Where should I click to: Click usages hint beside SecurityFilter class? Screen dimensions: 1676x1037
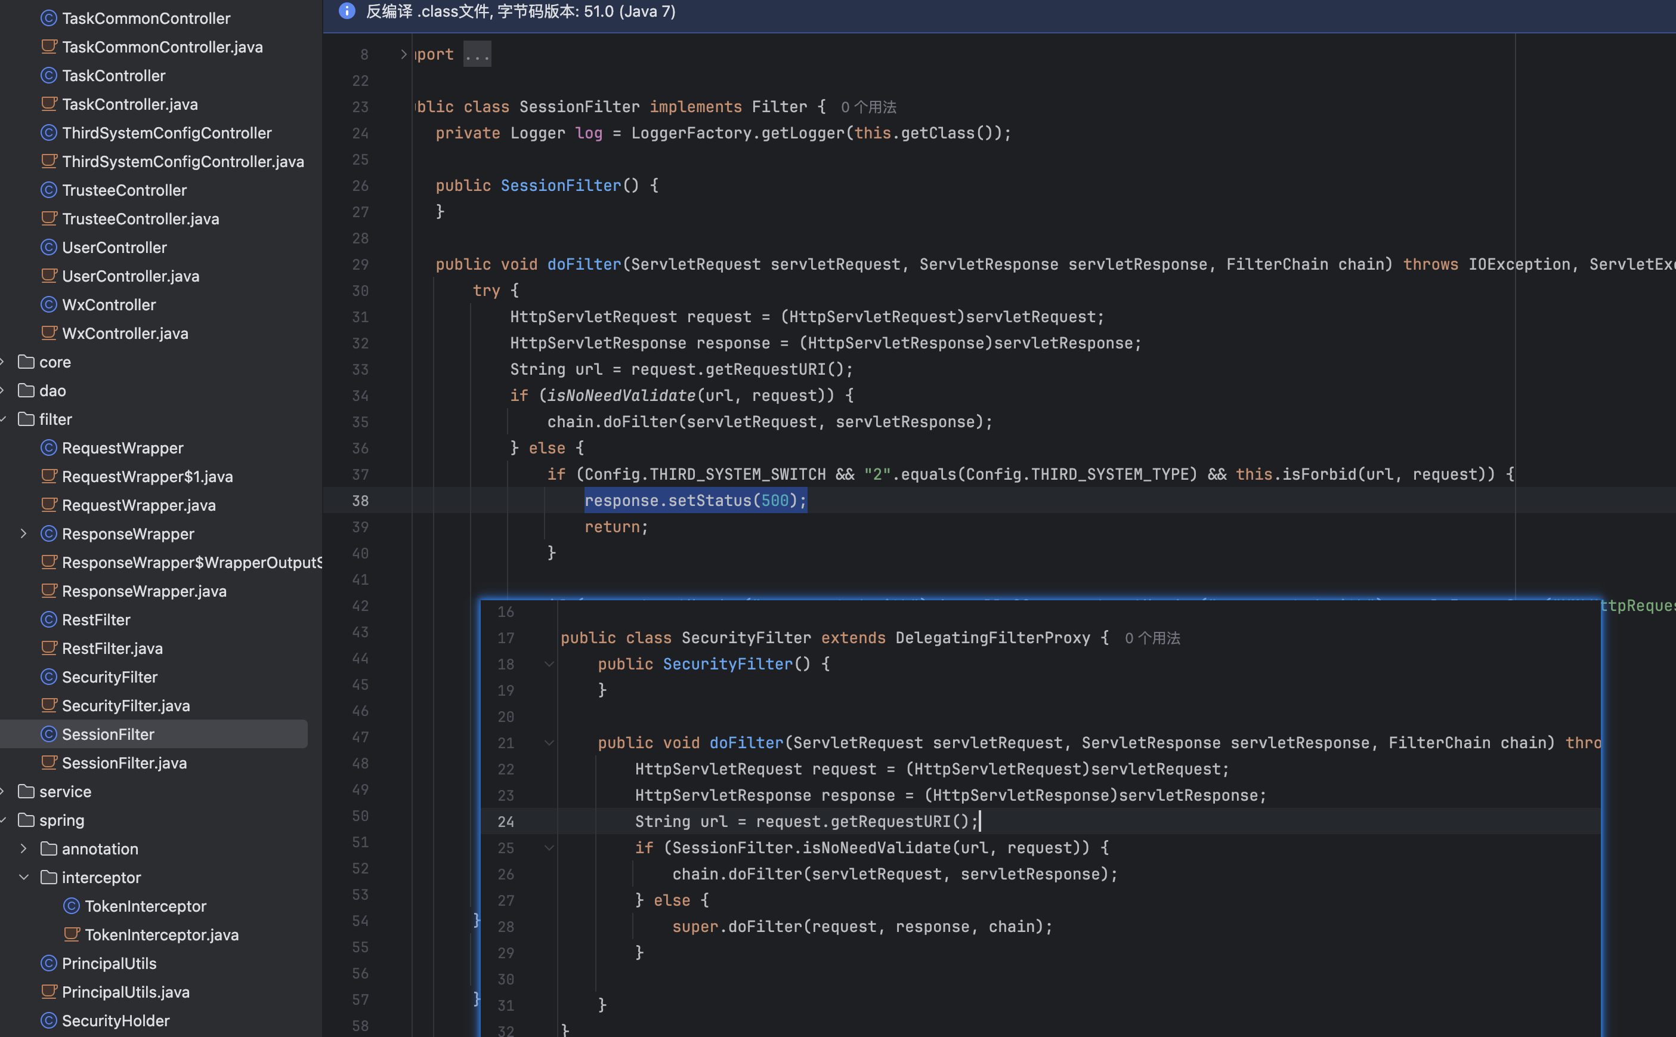pos(1152,638)
